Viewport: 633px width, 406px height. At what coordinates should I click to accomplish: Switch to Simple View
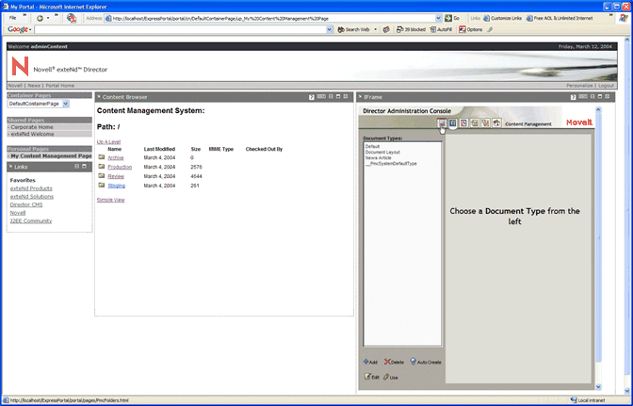pos(110,200)
